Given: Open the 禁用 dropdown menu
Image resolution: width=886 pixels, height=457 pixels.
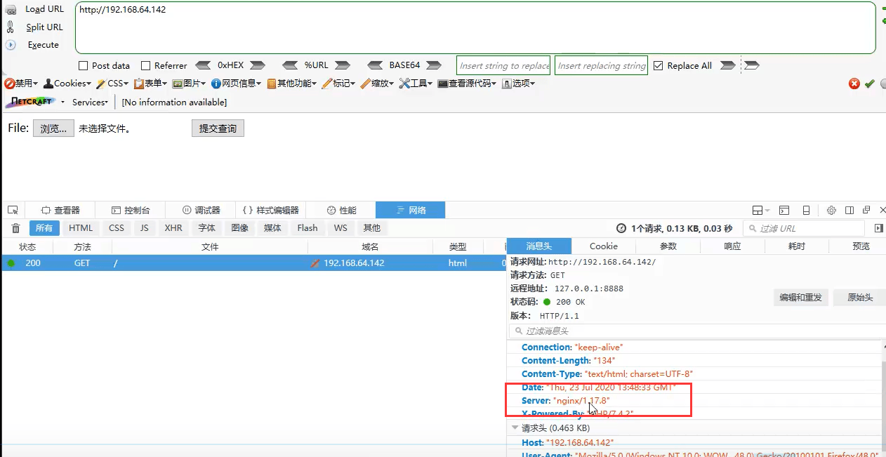Looking at the screenshot, I should click(x=21, y=84).
